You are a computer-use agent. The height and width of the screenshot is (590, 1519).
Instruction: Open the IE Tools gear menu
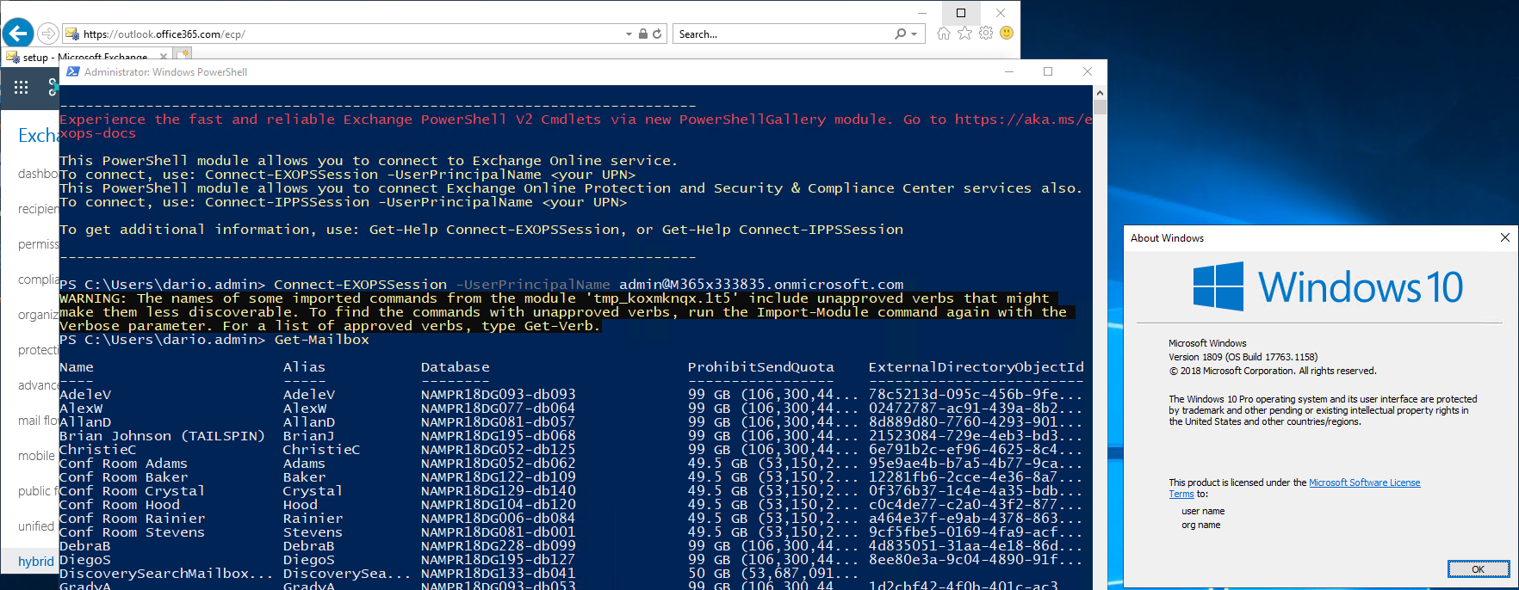tap(986, 33)
